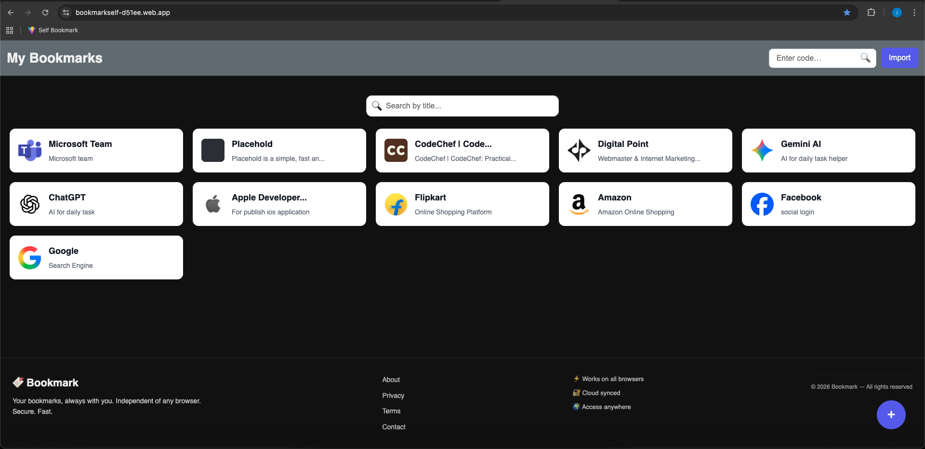
Task: Go forward with the browser forward arrow
Action: [x=28, y=13]
